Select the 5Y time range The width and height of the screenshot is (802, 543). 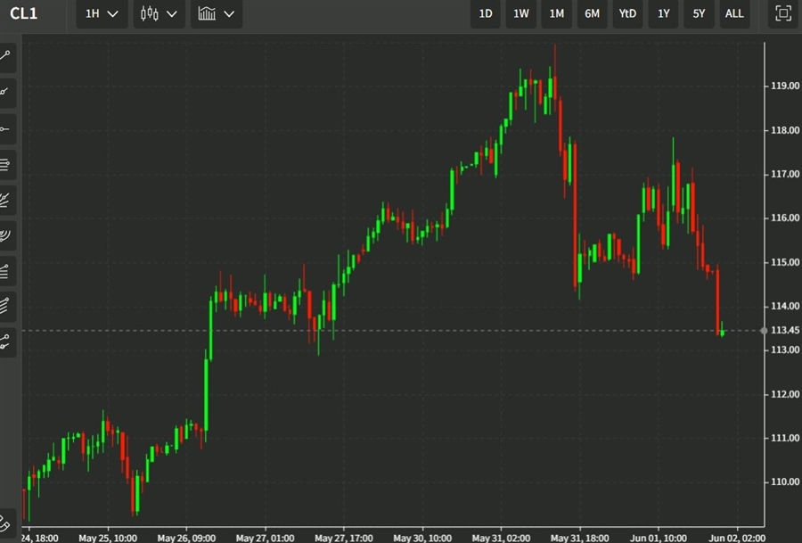tap(699, 13)
